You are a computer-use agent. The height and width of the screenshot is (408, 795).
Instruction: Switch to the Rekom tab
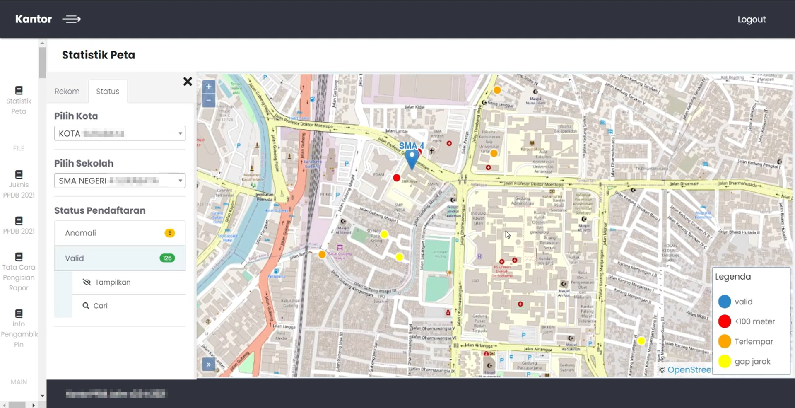click(x=67, y=91)
